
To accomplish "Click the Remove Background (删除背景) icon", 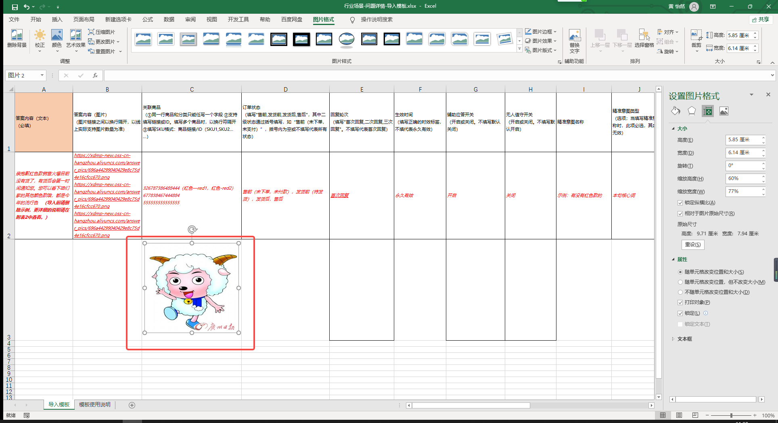I will 17,39.
